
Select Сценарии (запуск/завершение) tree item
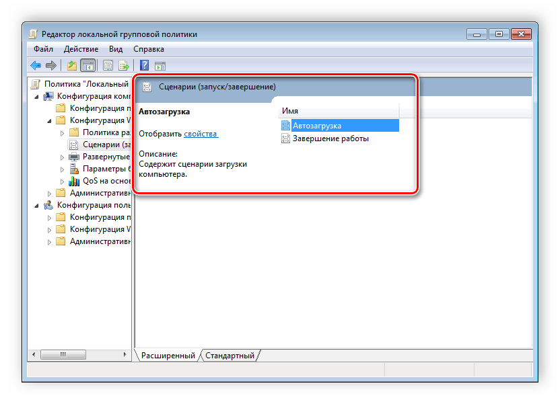point(107,145)
